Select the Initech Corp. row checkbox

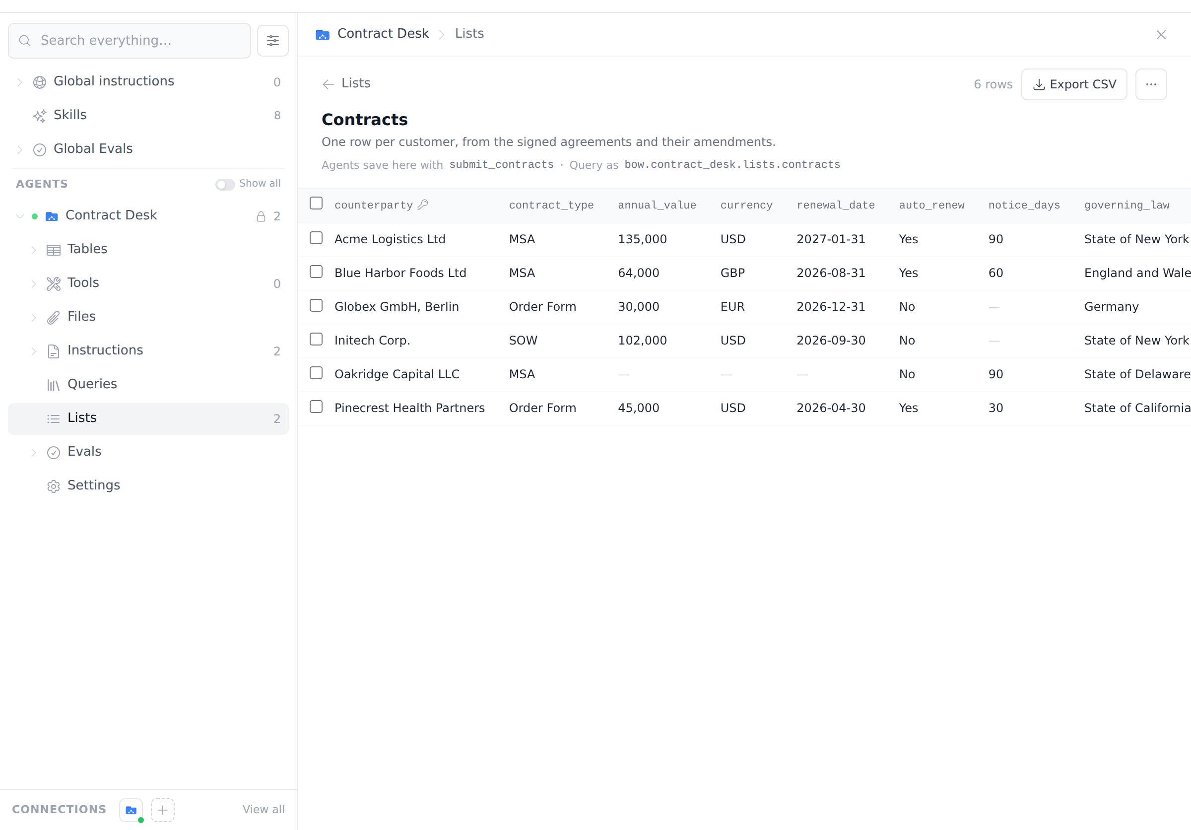(x=316, y=339)
